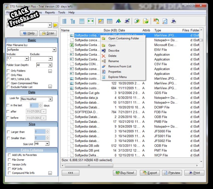The height and width of the screenshot is (189, 213).
Task: Click the blue letter A font icon
Action: tap(118, 21)
